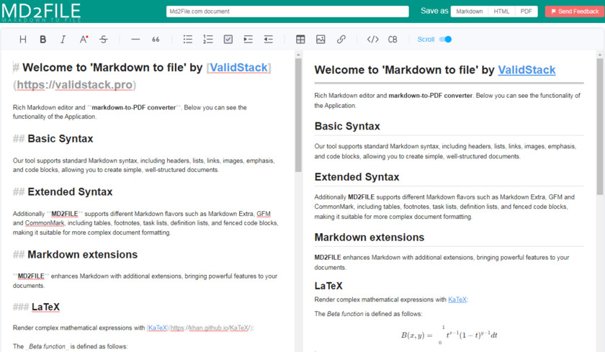Click the preview 'Extended Syntax' heading

click(x=357, y=177)
